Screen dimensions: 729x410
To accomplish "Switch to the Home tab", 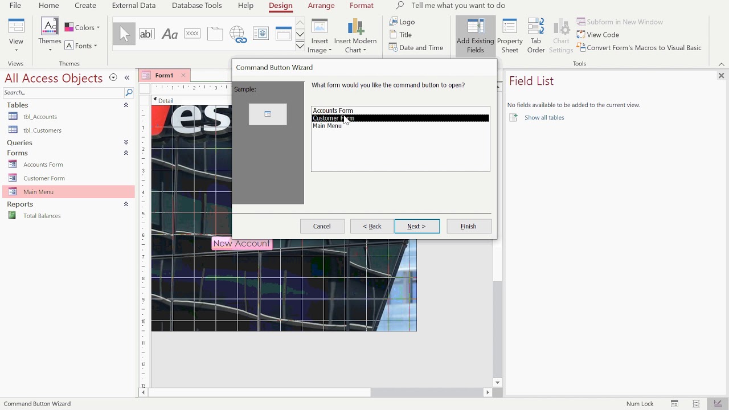I will 48,6.
